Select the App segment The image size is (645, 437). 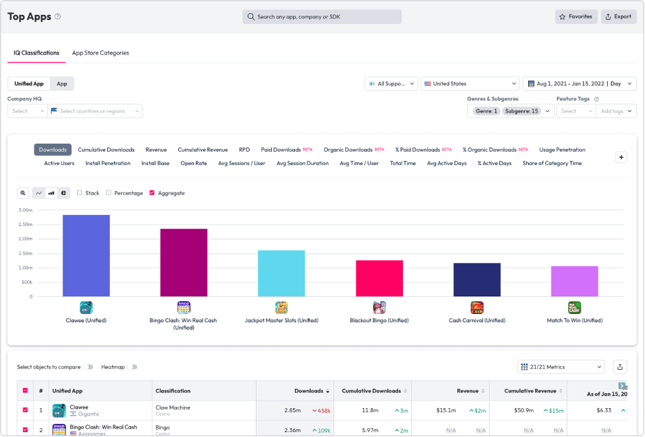click(x=62, y=83)
